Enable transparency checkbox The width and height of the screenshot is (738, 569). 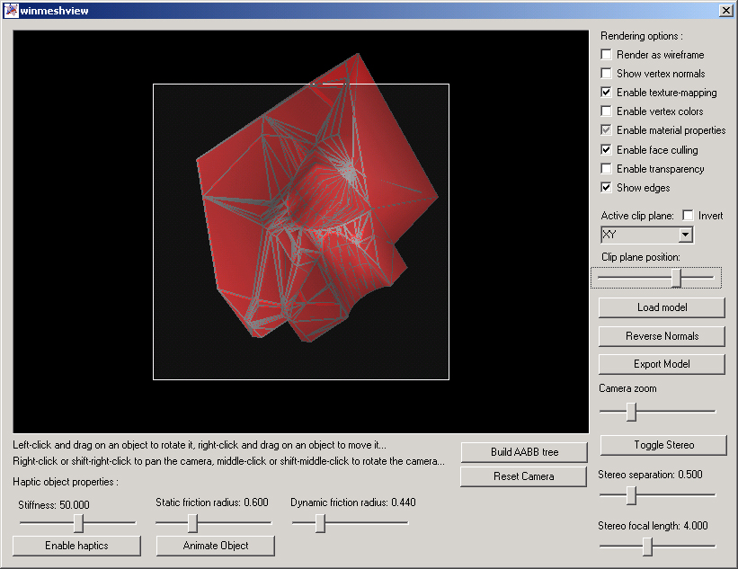607,169
